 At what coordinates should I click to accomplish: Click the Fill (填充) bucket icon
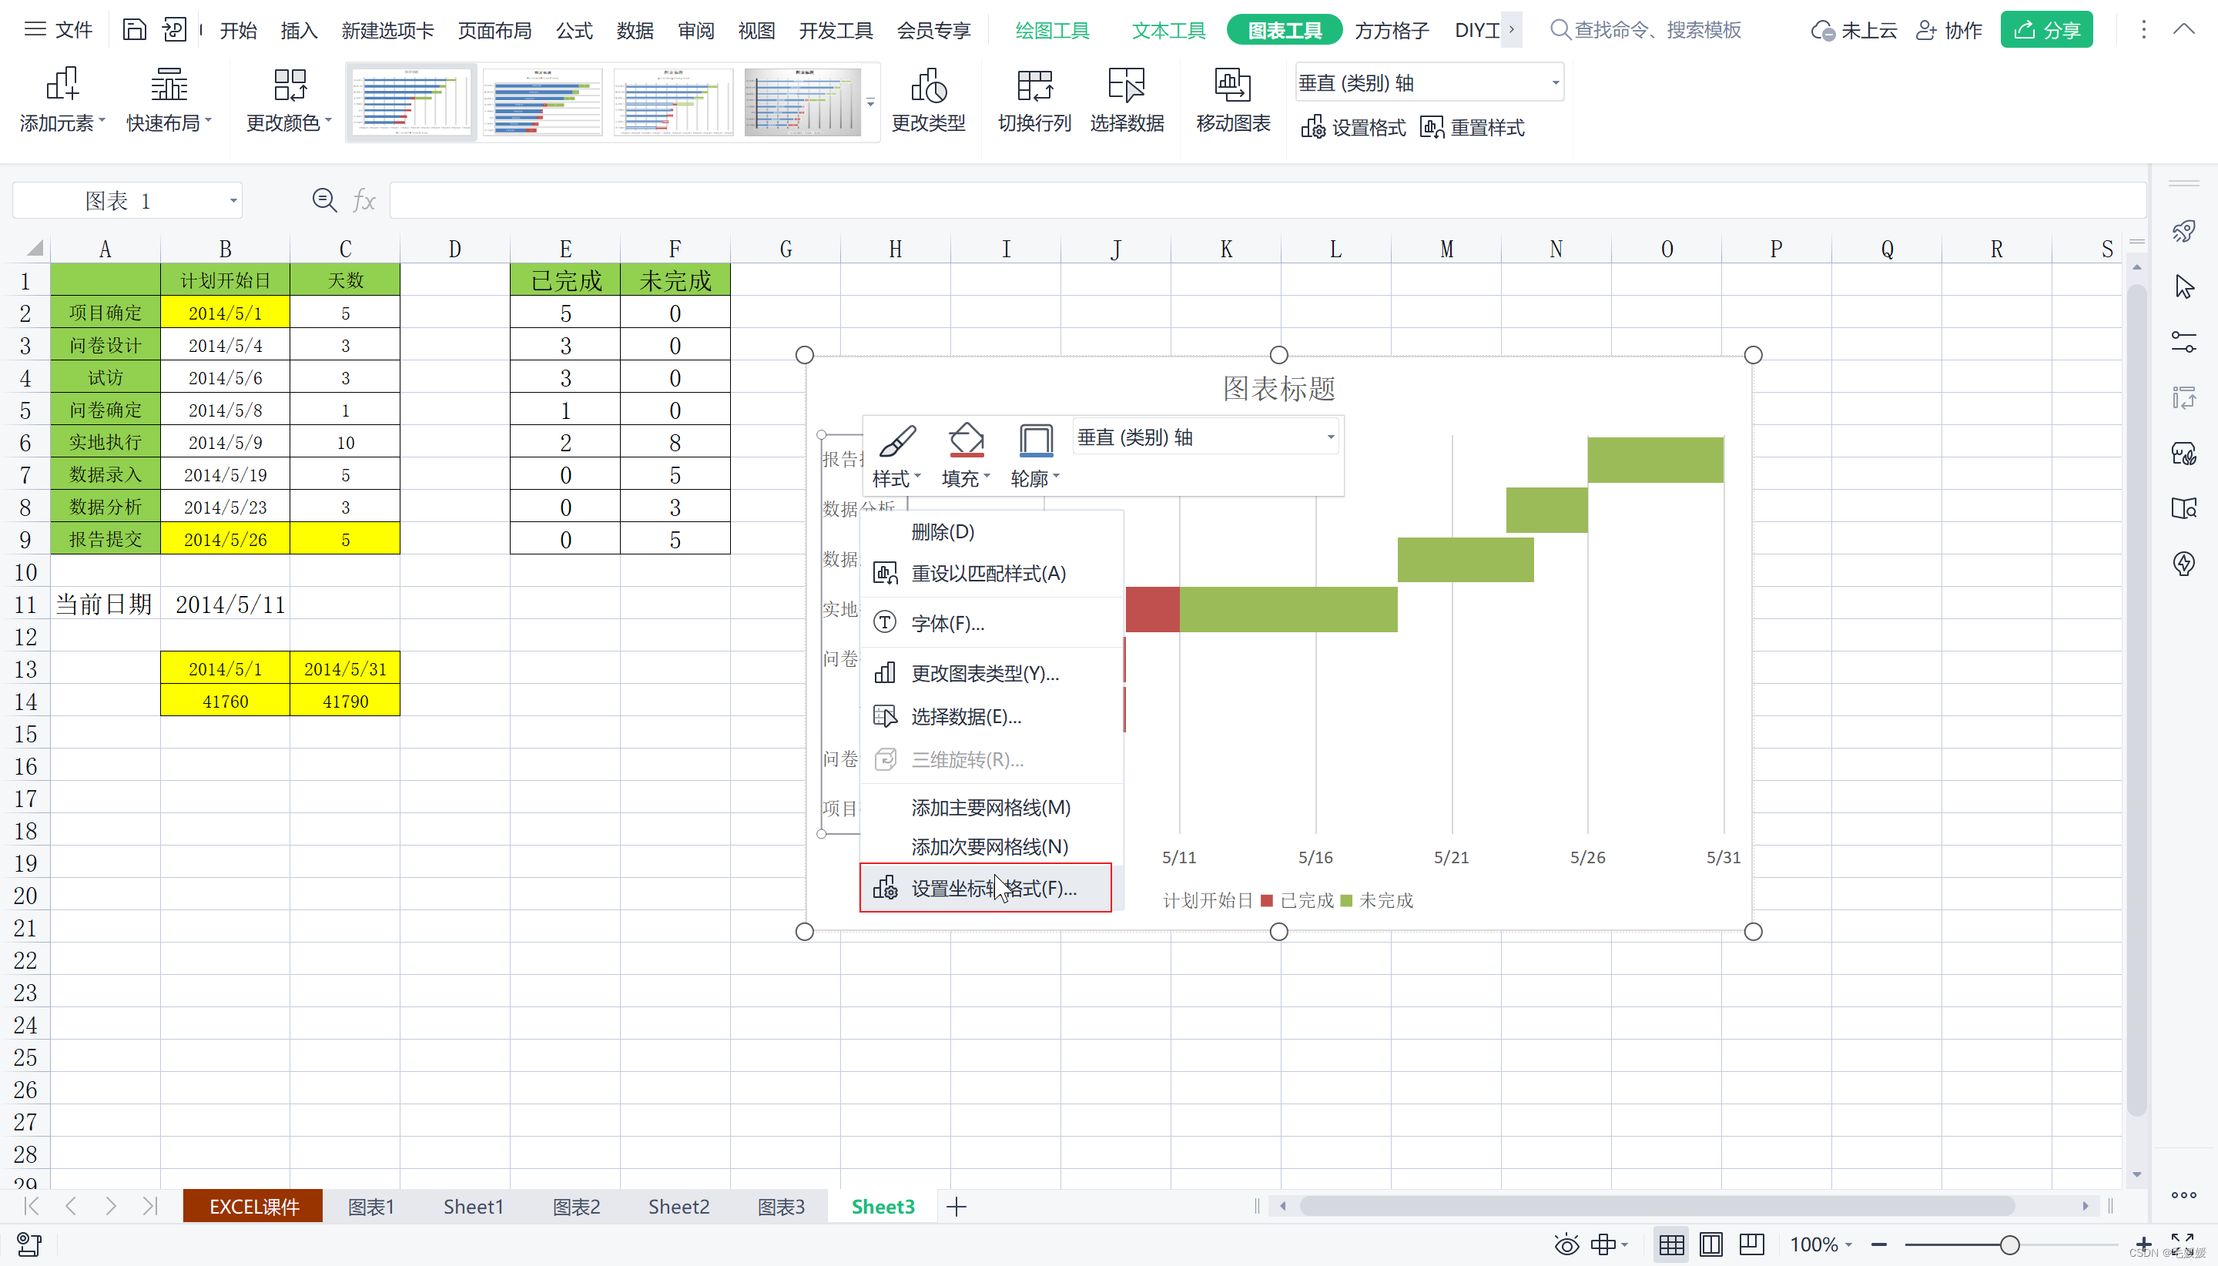(965, 440)
